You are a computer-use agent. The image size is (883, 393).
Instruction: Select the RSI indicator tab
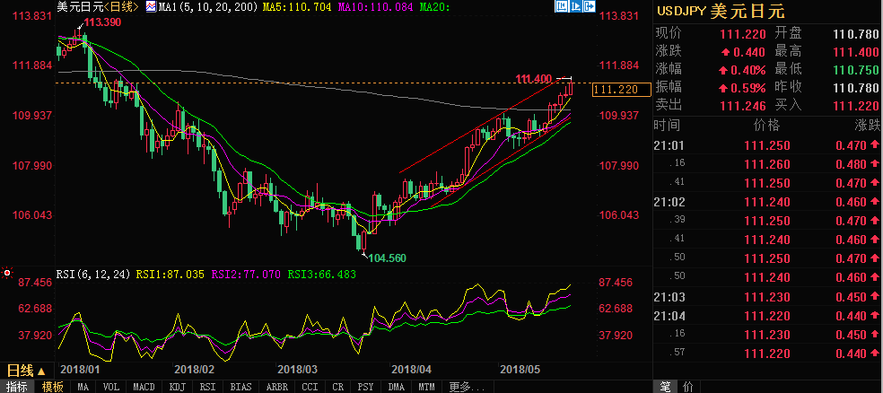[209, 387]
